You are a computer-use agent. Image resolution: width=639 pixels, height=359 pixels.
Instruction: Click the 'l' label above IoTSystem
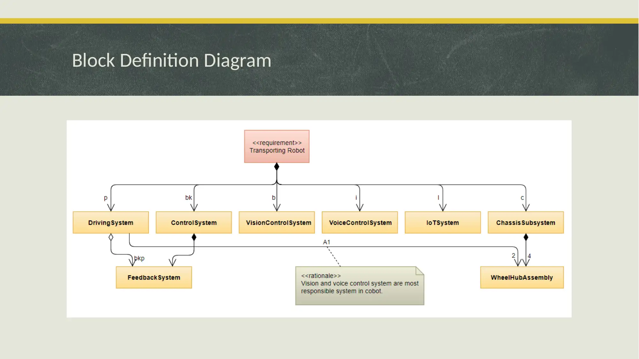pyautogui.click(x=438, y=198)
